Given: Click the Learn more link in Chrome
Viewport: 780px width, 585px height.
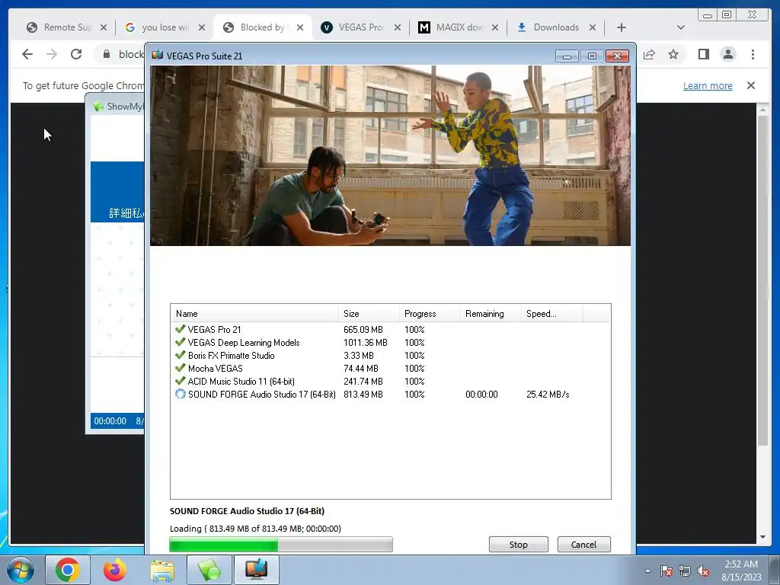Looking at the screenshot, I should [x=708, y=85].
